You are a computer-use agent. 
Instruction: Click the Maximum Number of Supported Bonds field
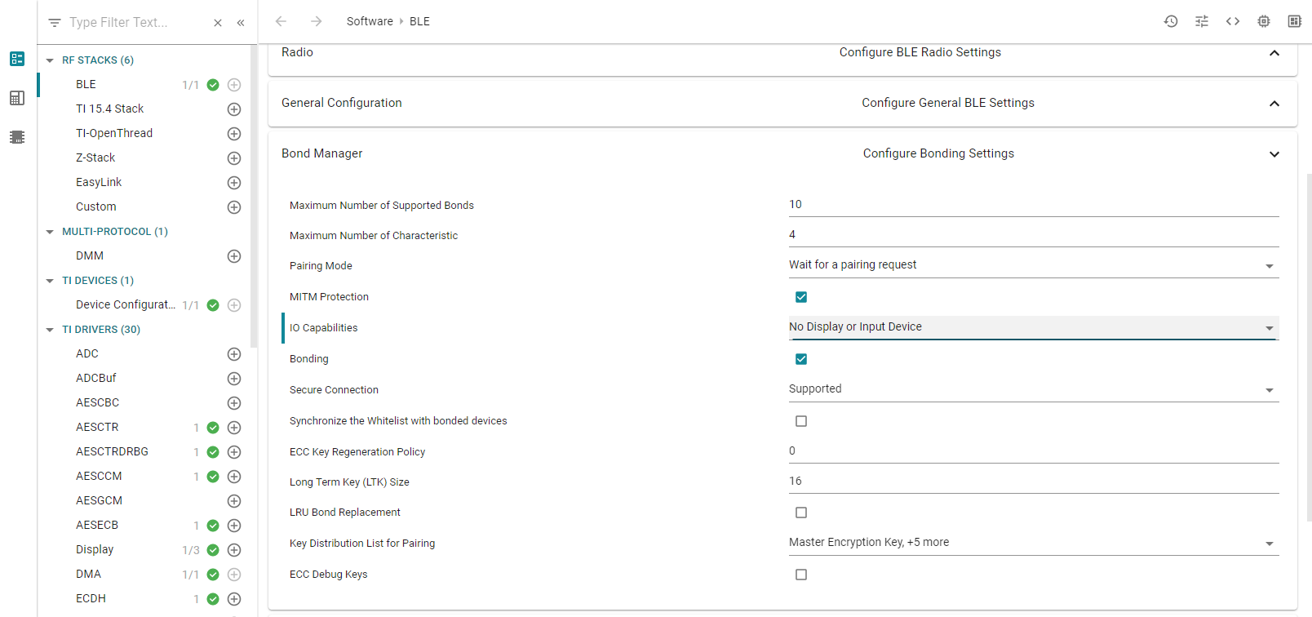(1033, 205)
